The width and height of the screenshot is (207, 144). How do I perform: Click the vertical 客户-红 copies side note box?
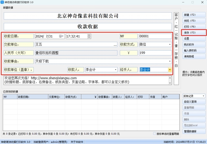coord(176,49)
